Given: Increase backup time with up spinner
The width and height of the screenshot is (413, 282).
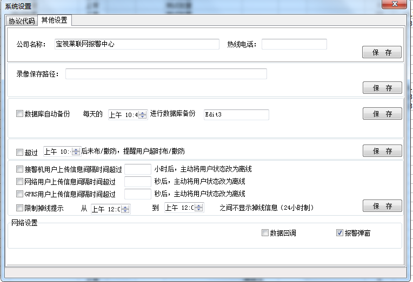Looking at the screenshot, I should [143, 113].
